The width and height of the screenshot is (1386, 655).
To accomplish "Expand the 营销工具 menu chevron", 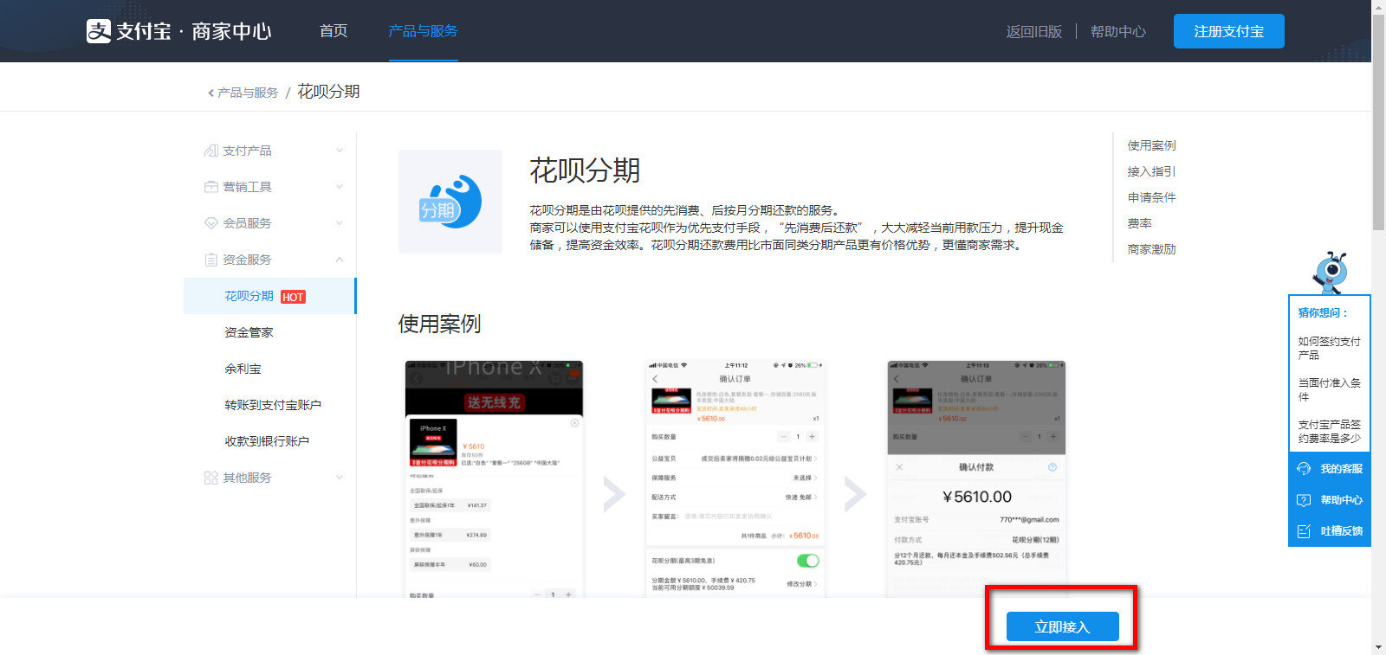I will (340, 187).
